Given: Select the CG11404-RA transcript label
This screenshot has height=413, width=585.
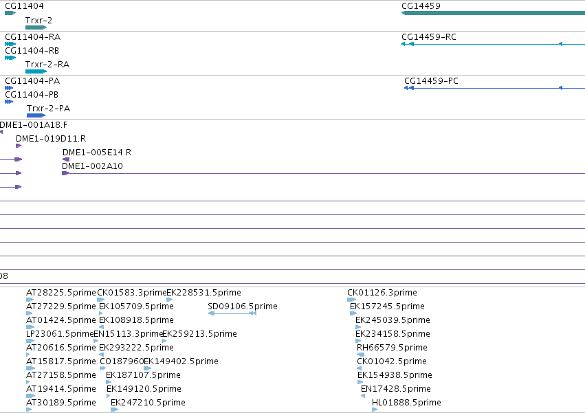Looking at the screenshot, I should point(33,37).
